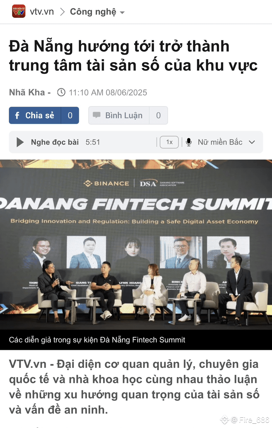272x428 pixels.
Task: Open the Công nghệ category
Action: click(x=93, y=12)
